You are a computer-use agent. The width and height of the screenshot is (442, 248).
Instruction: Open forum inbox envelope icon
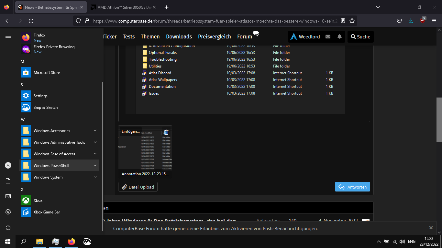(x=328, y=37)
